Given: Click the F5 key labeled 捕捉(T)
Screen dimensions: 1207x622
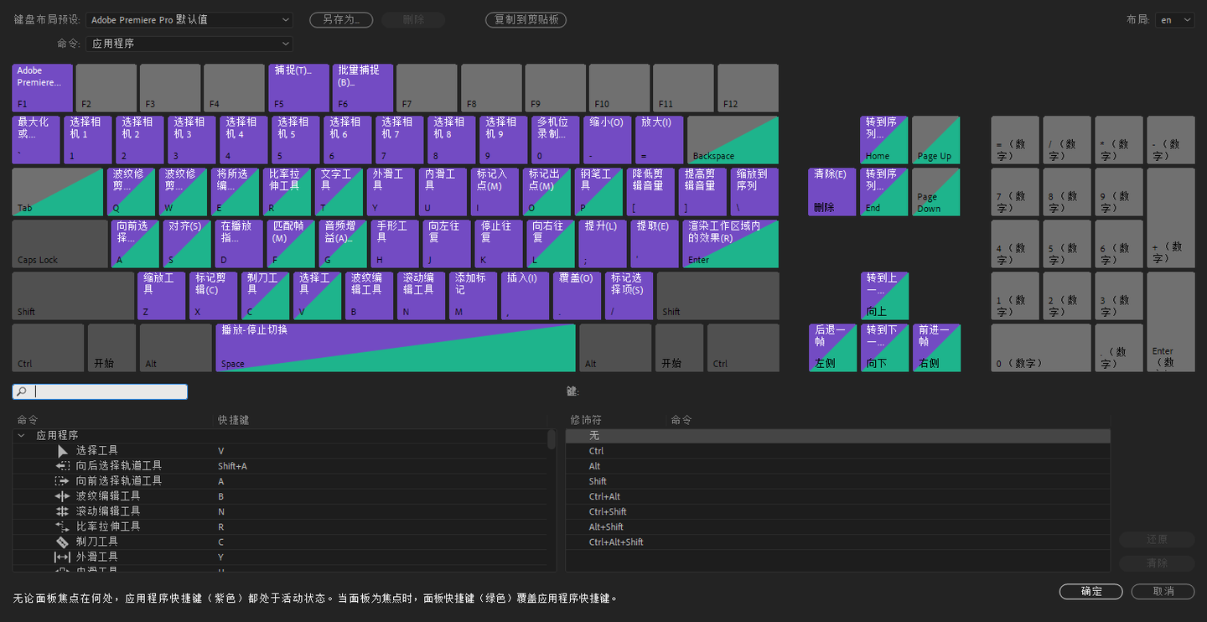Looking at the screenshot, I should (x=298, y=88).
